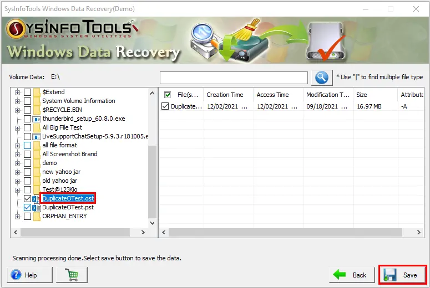430x288 pixels.
Task: Click the Attribute column header
Action: point(411,95)
